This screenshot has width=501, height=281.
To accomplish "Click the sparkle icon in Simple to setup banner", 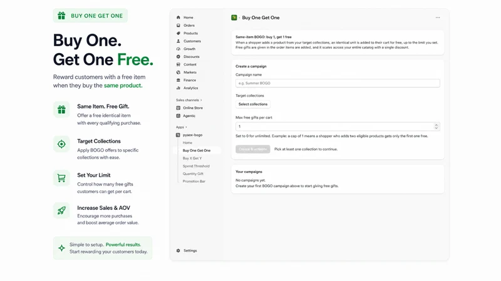I will [61, 248].
